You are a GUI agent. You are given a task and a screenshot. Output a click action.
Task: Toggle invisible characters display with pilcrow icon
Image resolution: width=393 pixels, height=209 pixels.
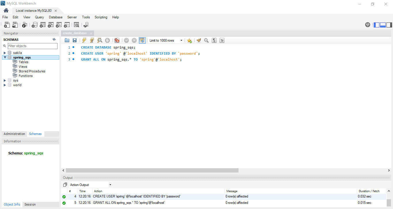click(214, 40)
